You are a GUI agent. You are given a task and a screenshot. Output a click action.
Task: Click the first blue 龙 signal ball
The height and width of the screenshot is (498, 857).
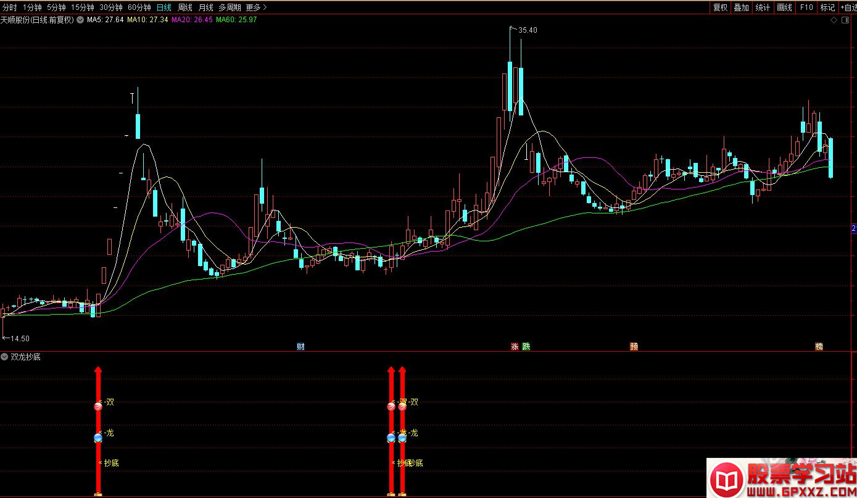coord(98,438)
